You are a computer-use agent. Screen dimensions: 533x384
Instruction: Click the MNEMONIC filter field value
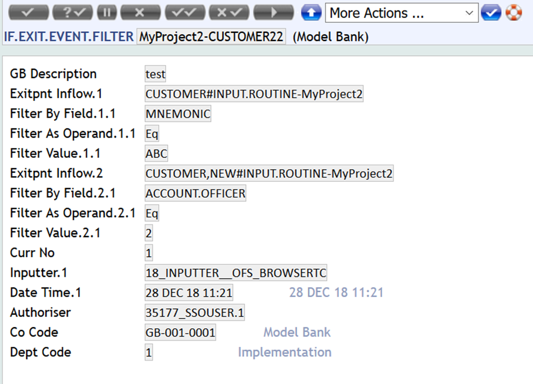[178, 114]
